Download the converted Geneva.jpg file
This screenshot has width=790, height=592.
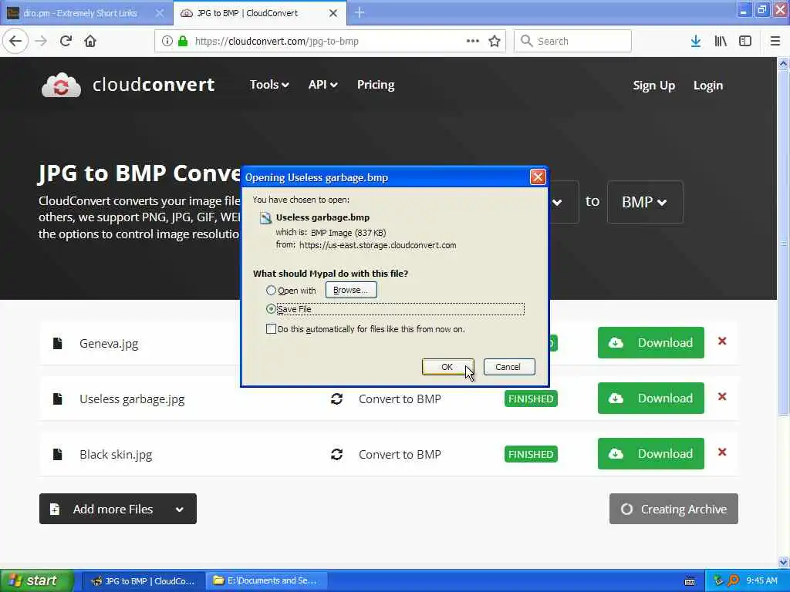click(x=650, y=343)
